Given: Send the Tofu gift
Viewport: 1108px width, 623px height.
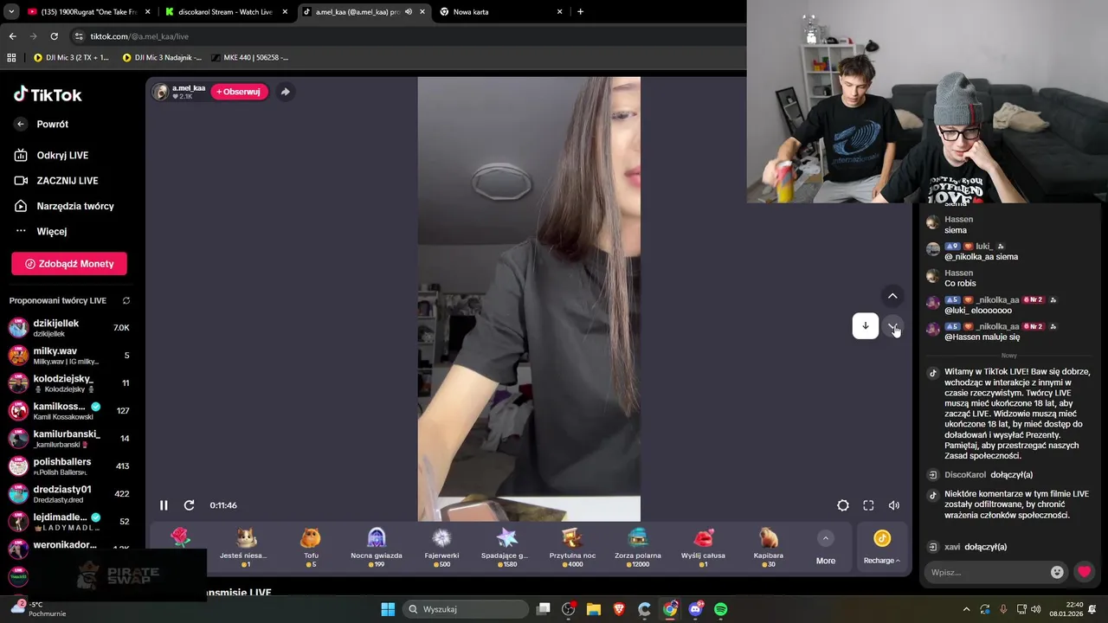Looking at the screenshot, I should 311,548.
